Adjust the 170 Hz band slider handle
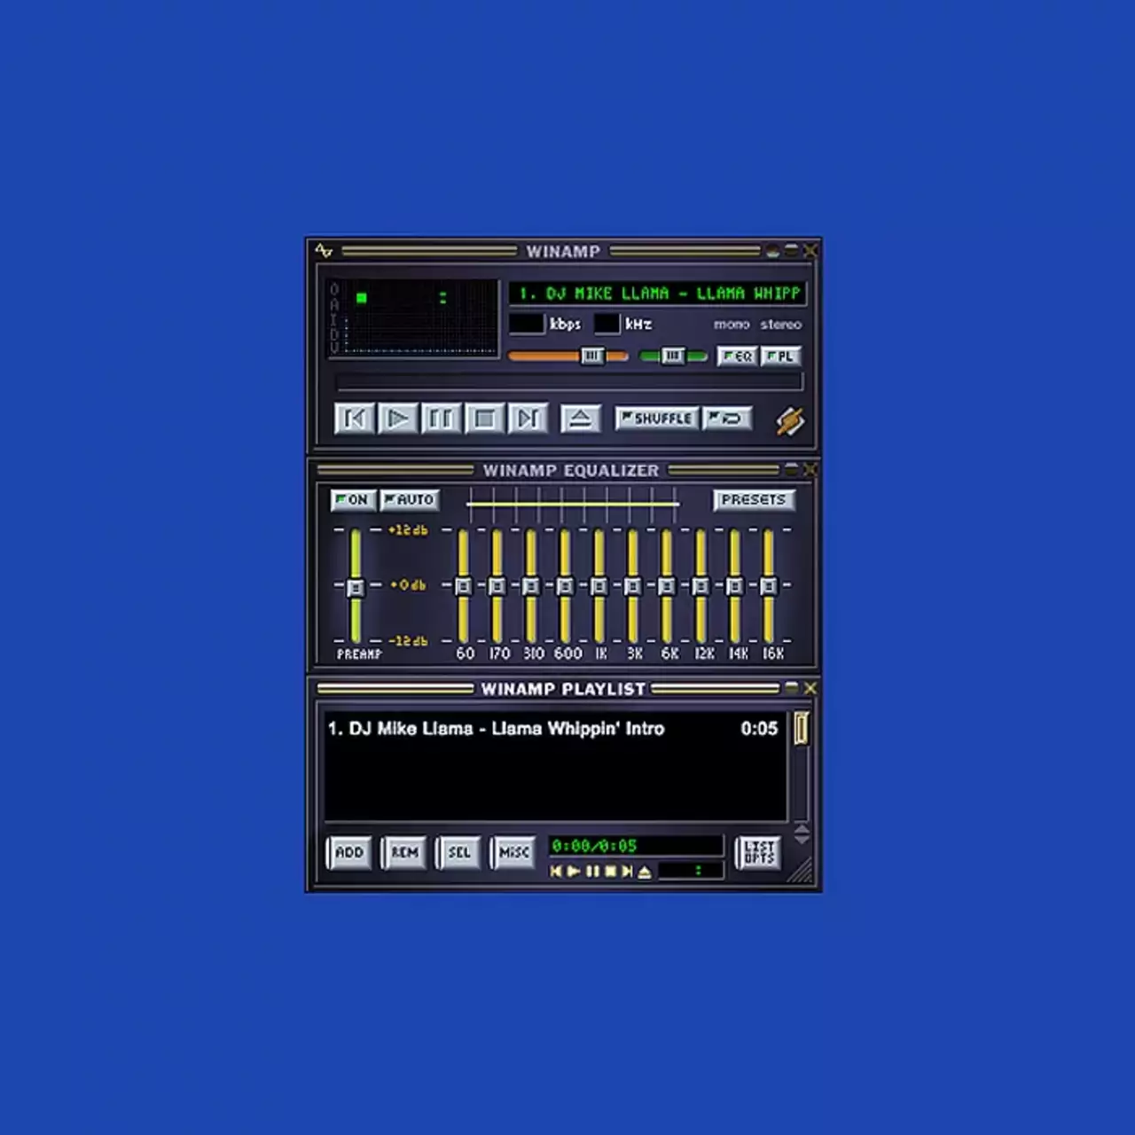The width and height of the screenshot is (1135, 1135). [497, 586]
